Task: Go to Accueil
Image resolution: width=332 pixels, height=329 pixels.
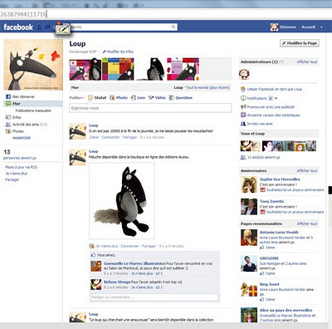Action: [308, 27]
